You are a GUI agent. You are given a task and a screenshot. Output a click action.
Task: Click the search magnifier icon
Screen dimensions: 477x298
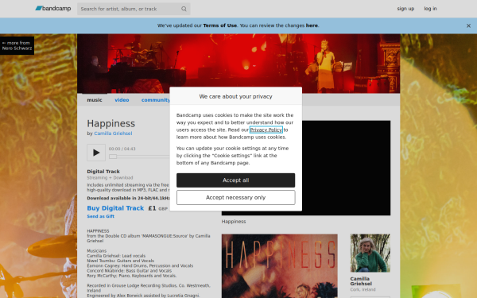coord(184,9)
